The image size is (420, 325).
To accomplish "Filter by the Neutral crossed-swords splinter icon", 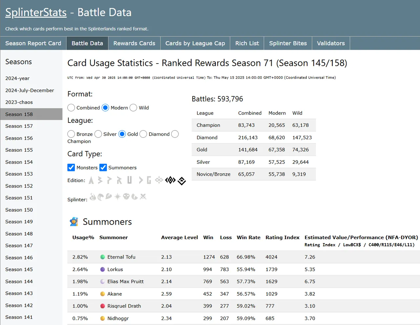I will (x=143, y=197).
